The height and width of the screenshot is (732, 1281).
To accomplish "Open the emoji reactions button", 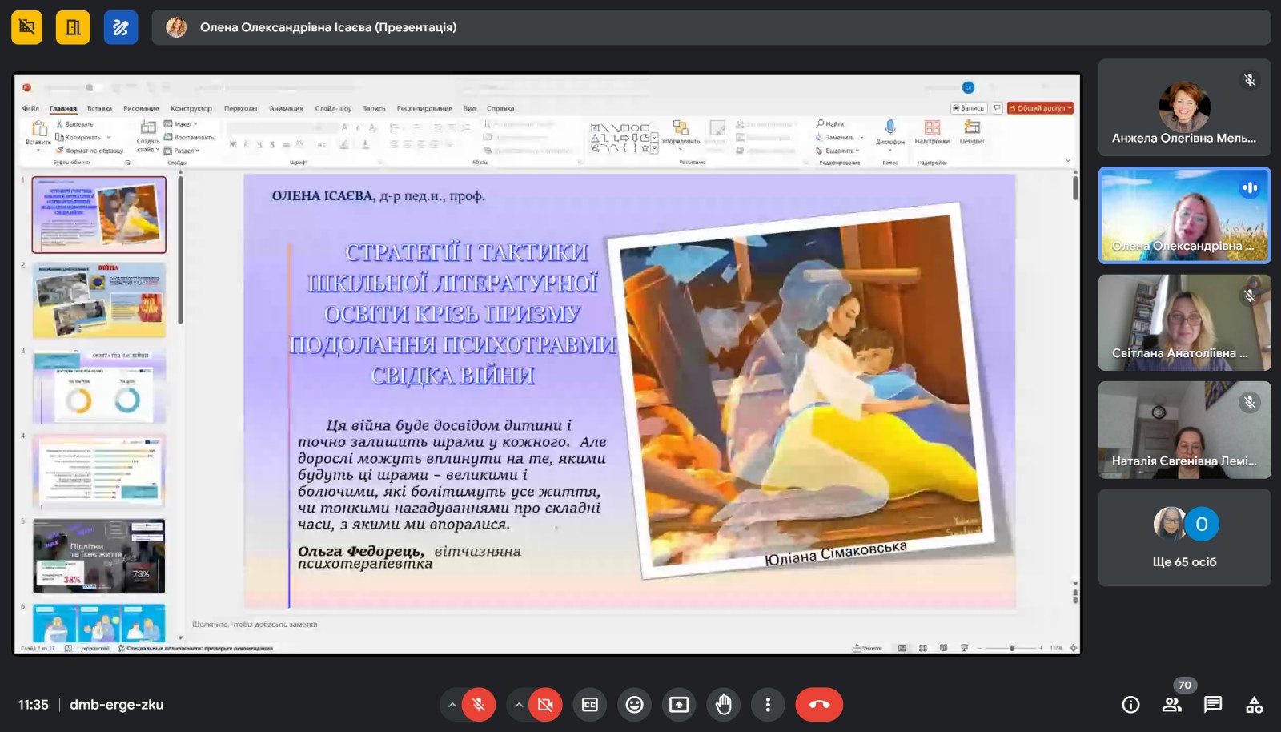I will (x=634, y=705).
